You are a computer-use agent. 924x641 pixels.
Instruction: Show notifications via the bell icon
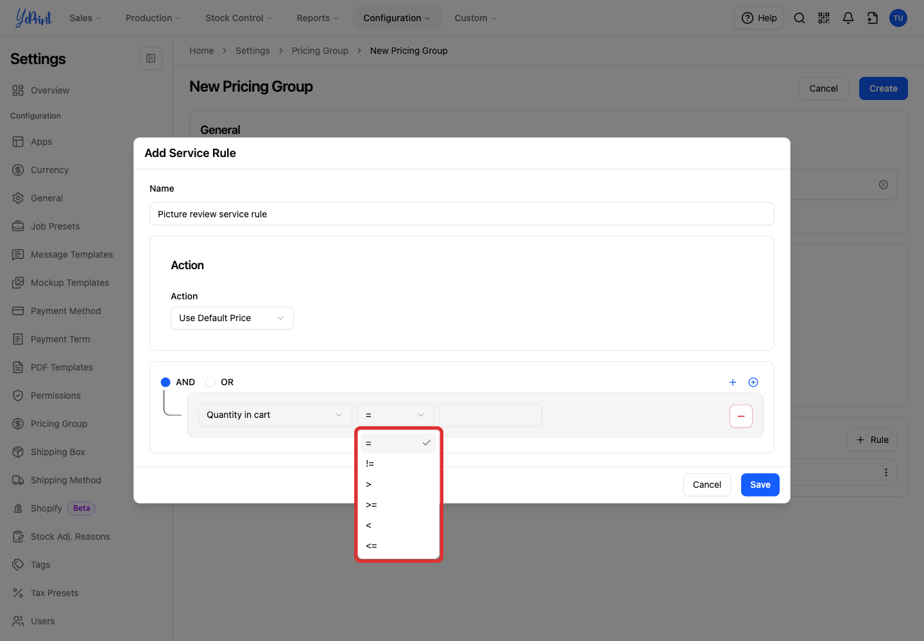pos(848,18)
